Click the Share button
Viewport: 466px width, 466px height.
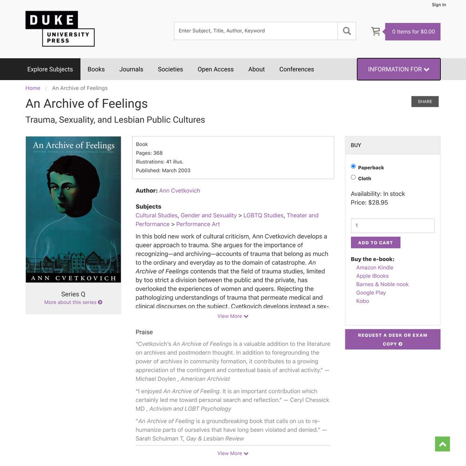pos(425,102)
